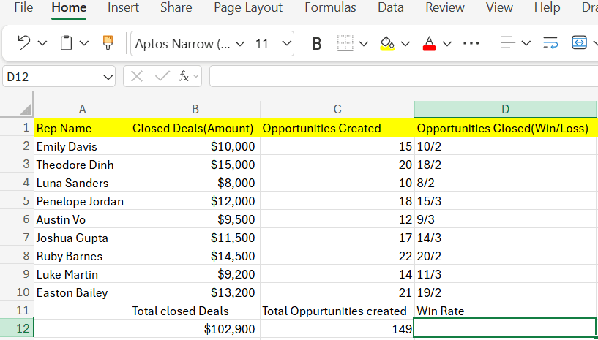Open the font color picker arrow
The height and width of the screenshot is (340, 598).
coord(447,44)
